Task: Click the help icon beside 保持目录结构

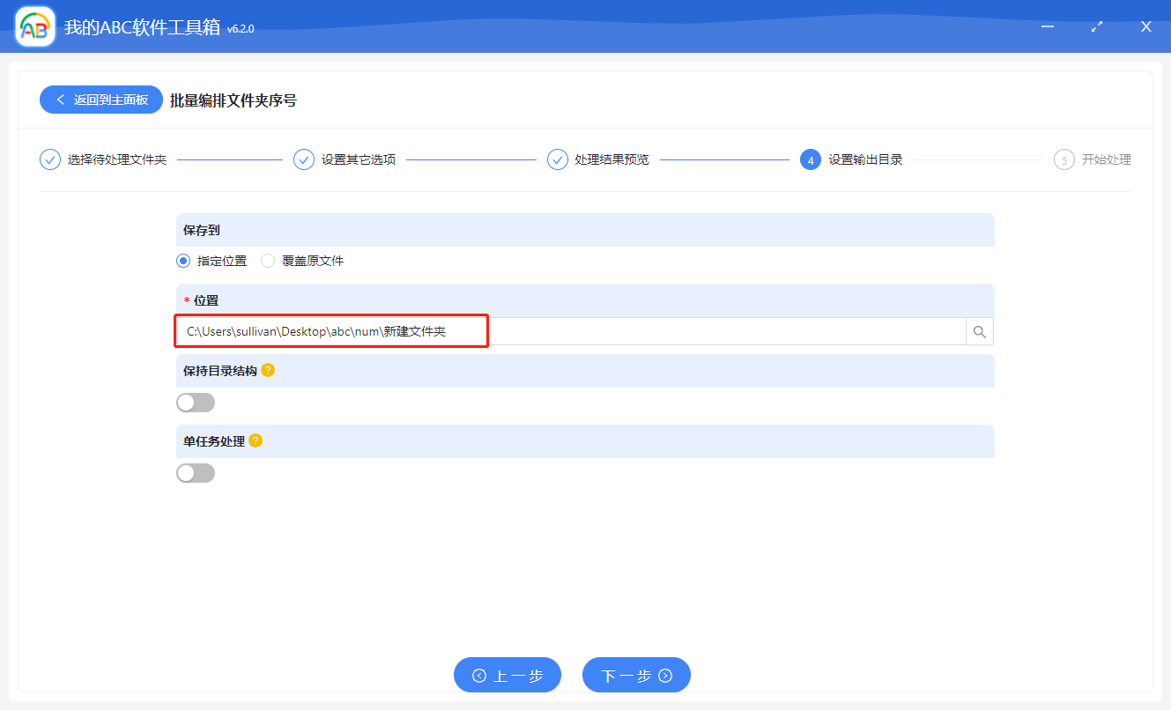Action: point(269,370)
